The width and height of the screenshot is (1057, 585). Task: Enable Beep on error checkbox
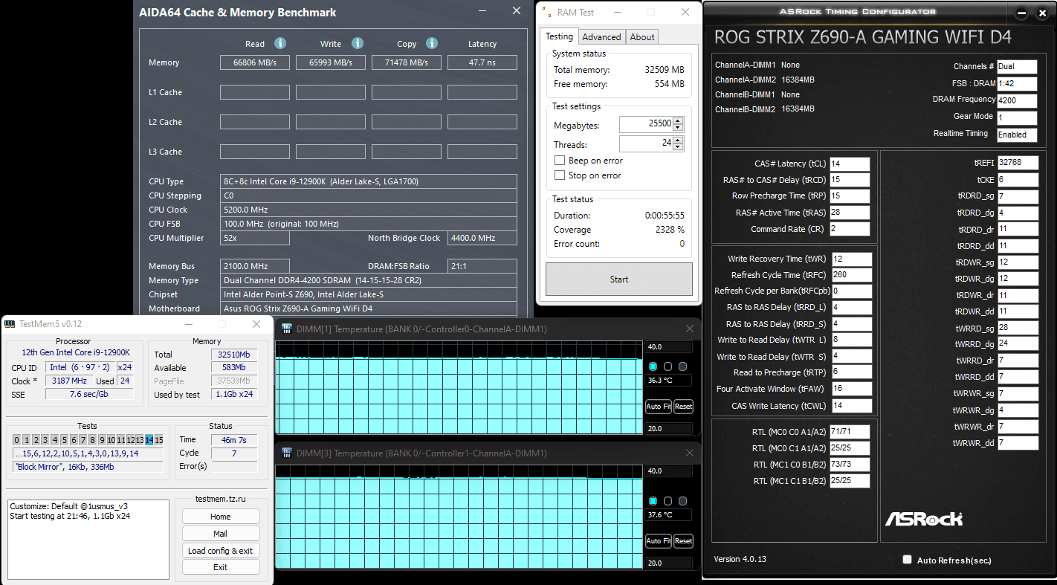[560, 161]
